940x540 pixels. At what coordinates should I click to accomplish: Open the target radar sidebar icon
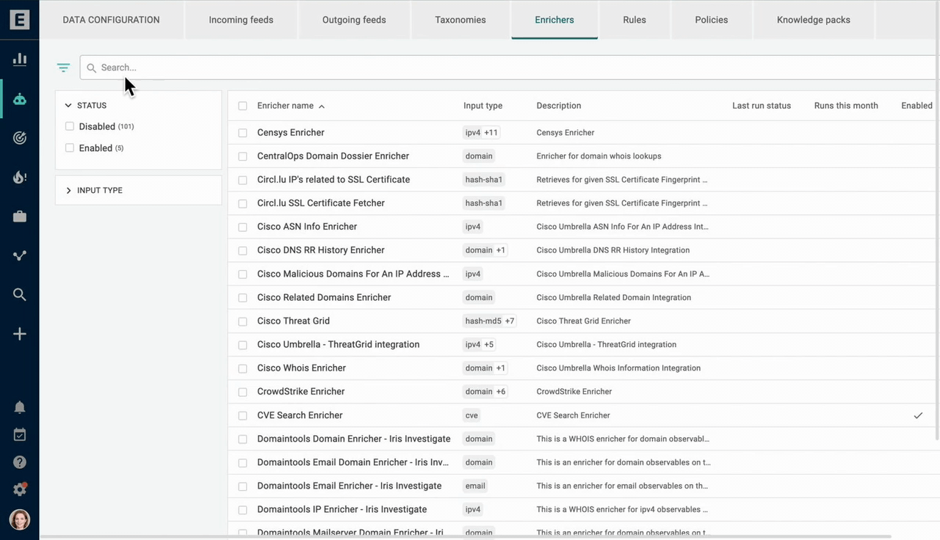(x=20, y=138)
